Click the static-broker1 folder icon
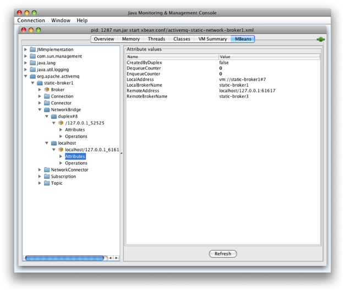Screen dimensions: 345x292 coord(40,83)
